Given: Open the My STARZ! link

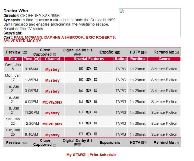Looking at the screenshot, I should point(76,155).
